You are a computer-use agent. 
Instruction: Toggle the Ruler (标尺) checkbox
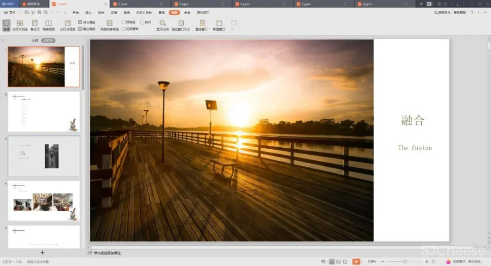[142, 22]
